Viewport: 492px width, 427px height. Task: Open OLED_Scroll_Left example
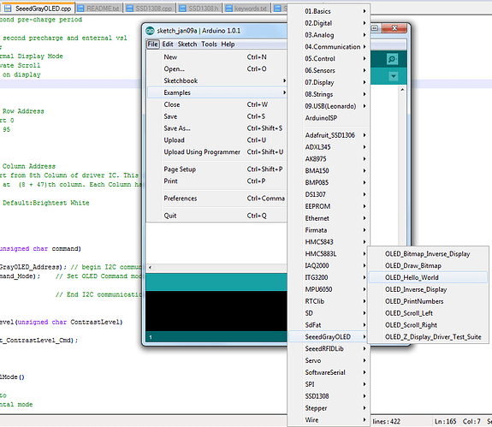coord(428,313)
